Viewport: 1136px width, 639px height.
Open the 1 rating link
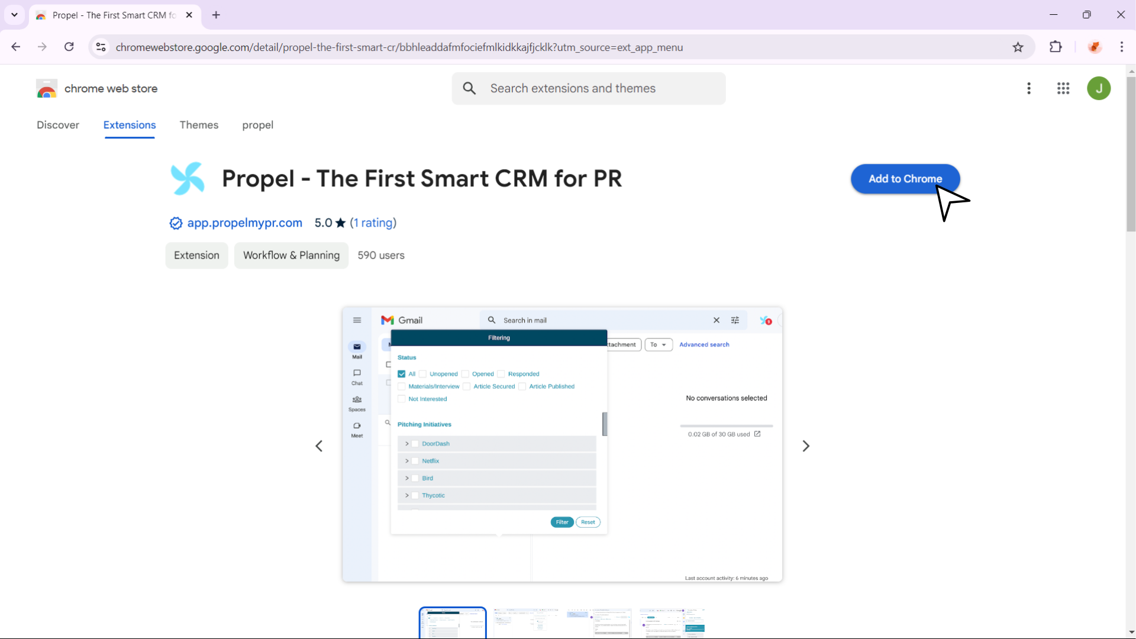[373, 222]
